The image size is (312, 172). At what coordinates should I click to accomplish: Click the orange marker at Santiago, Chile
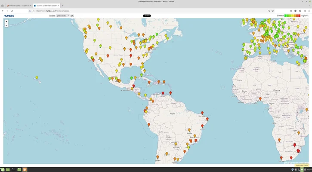coord(158,157)
